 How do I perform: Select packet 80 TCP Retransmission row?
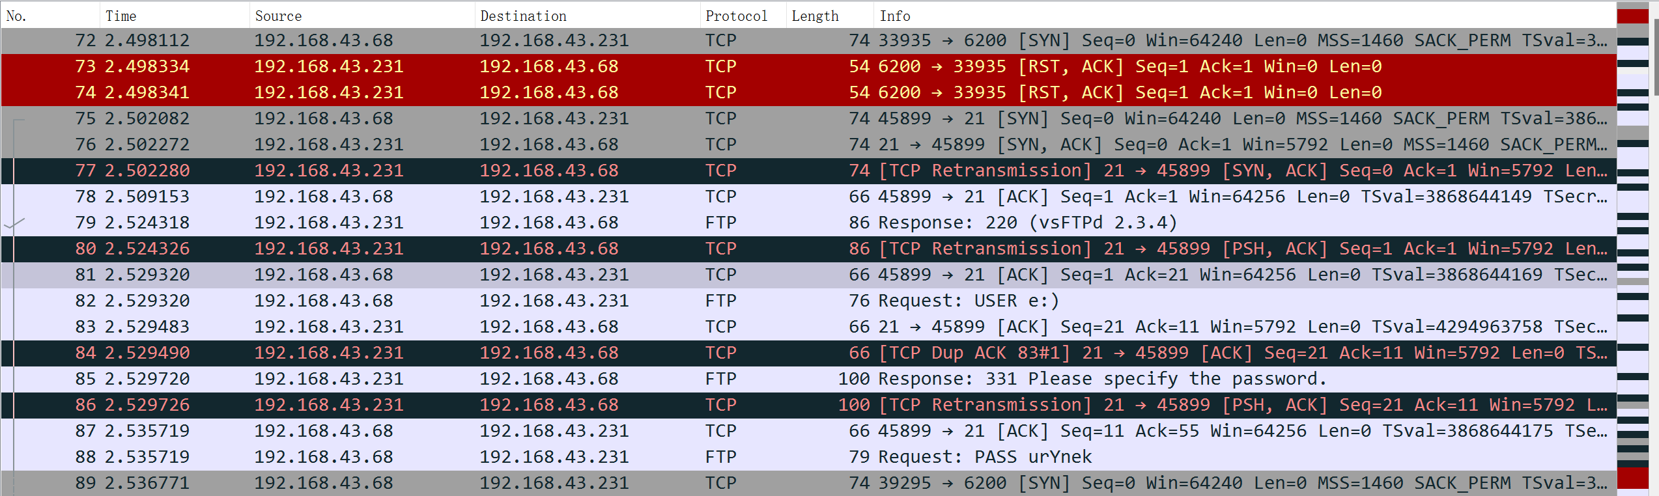pos(808,249)
